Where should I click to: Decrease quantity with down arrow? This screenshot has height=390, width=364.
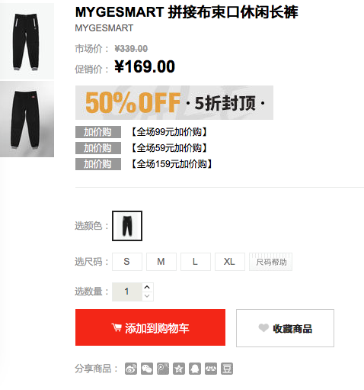pos(147,296)
